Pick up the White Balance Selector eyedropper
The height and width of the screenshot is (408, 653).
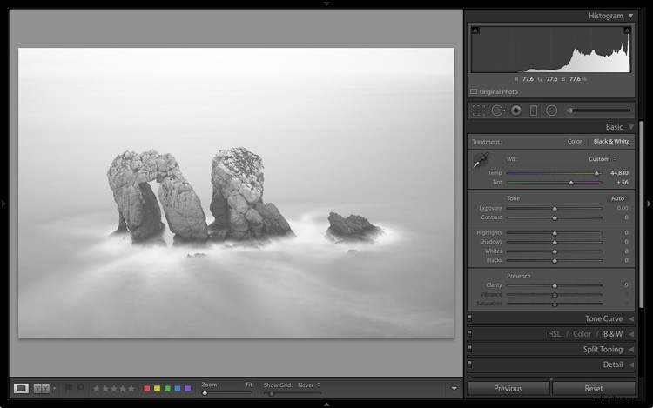[x=481, y=160]
